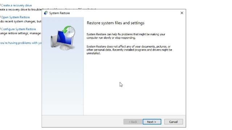Cancel the System Restore dialog
This screenshot has height=130, width=232.
(x=173, y=122)
